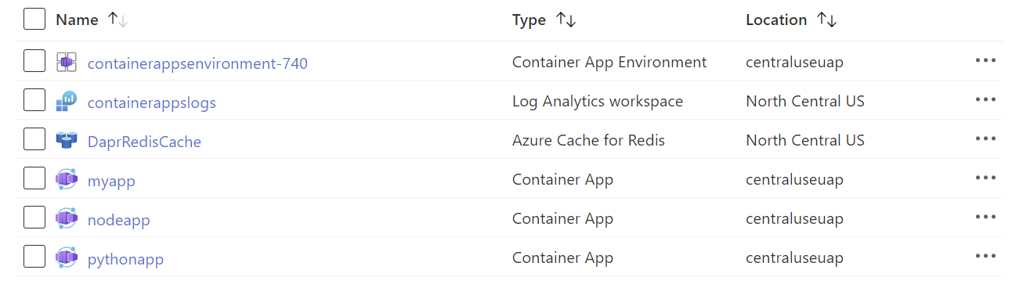The image size is (1012, 295).
Task: Click the Log Analytics icon beside containerappslogs
Action: [67, 101]
